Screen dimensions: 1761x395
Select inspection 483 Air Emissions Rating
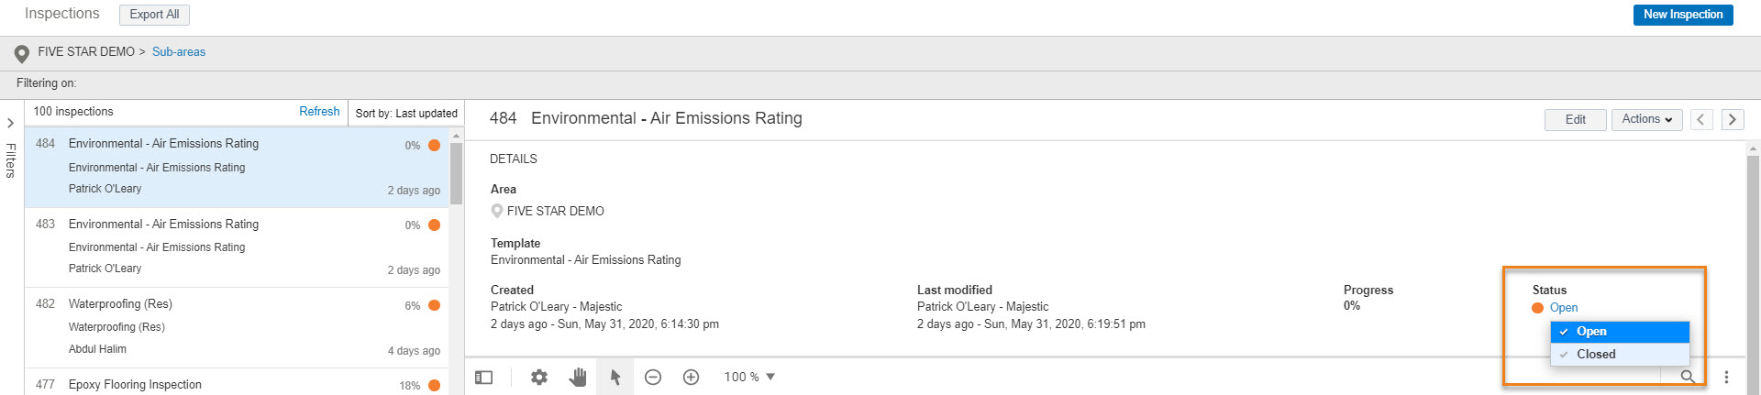237,247
